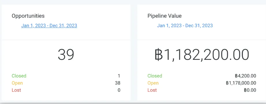Click the red Lost label under Pipeline Value
This screenshot has width=266, height=104.
click(152, 90)
